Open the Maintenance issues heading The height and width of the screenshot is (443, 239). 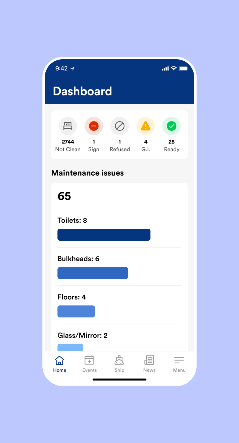coord(88,173)
